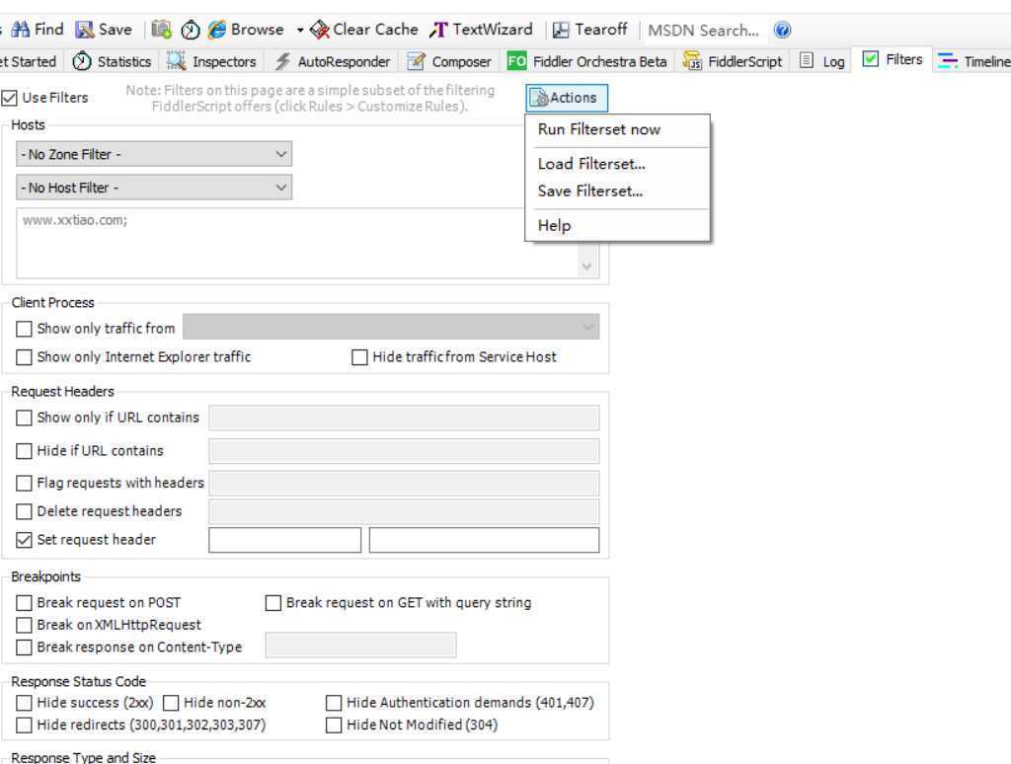Image resolution: width=1011 pixels, height=764 pixels.
Task: Select the Filters tab
Action: pos(893,59)
